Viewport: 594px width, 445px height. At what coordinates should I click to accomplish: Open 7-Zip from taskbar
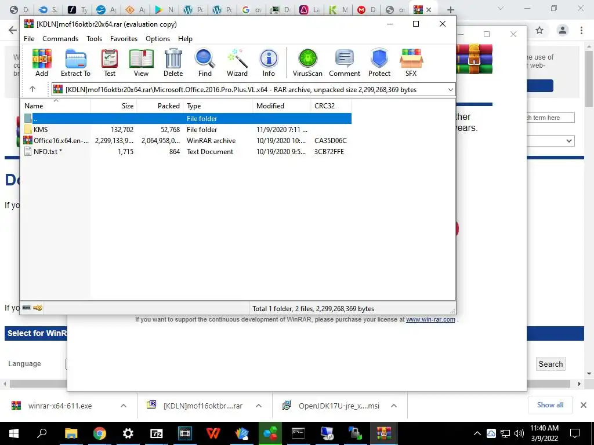pyautogui.click(x=157, y=433)
